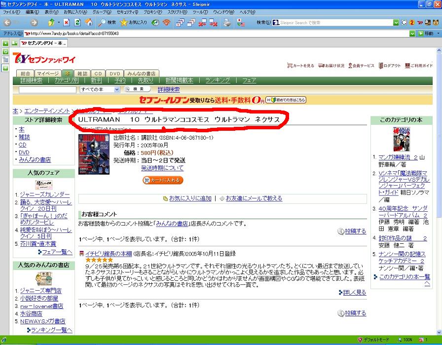Open the セキュリティ menu
The width and height of the screenshot is (442, 345).
pyautogui.click(x=127, y=12)
